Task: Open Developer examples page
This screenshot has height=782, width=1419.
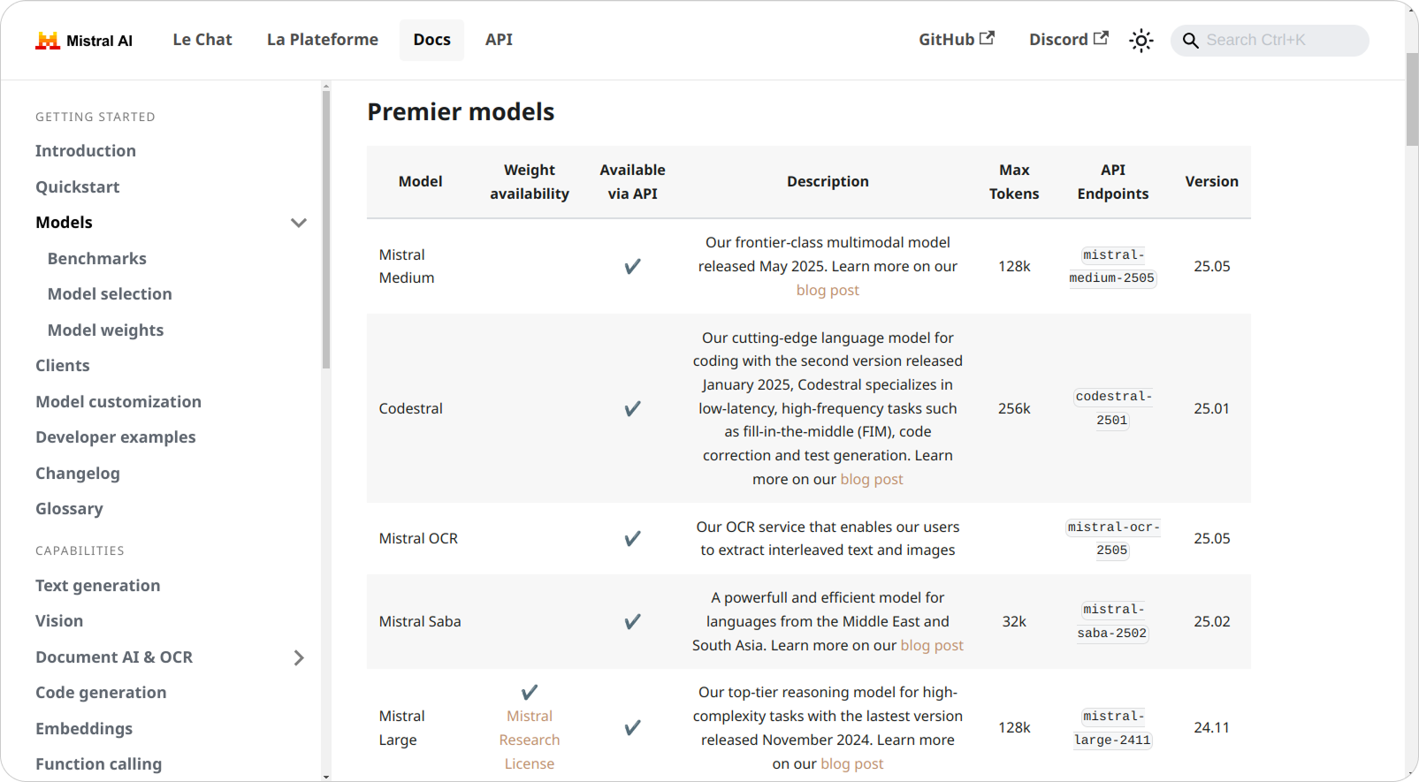Action: point(116,437)
